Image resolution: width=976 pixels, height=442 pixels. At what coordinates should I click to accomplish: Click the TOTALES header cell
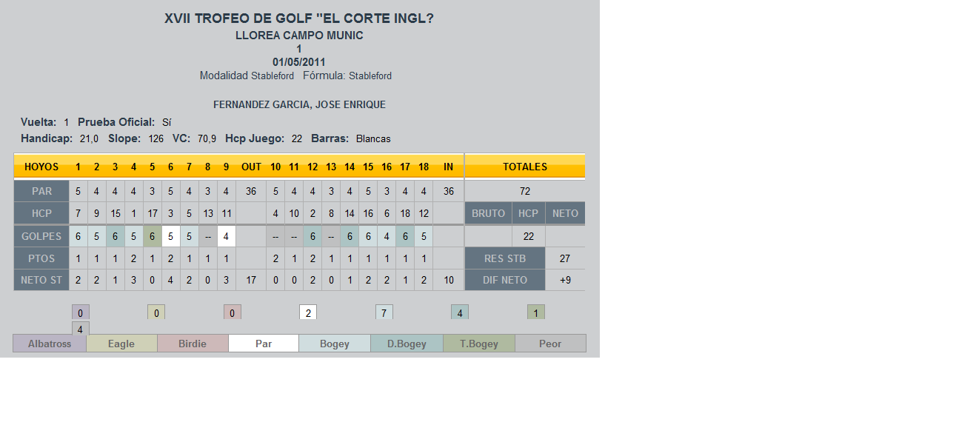pyautogui.click(x=525, y=167)
